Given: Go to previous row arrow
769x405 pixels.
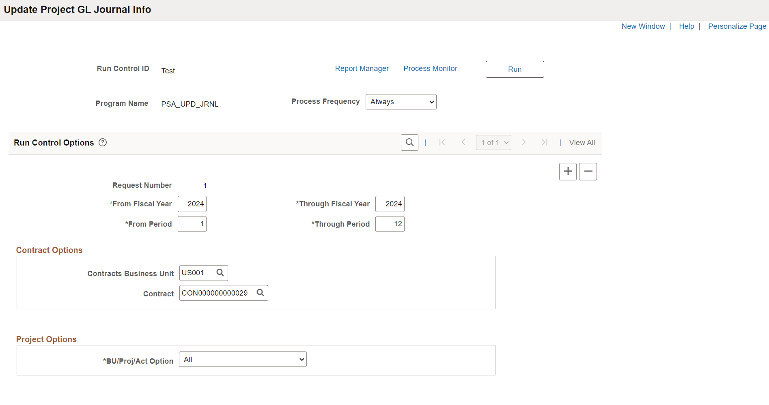Looking at the screenshot, I should (x=463, y=142).
